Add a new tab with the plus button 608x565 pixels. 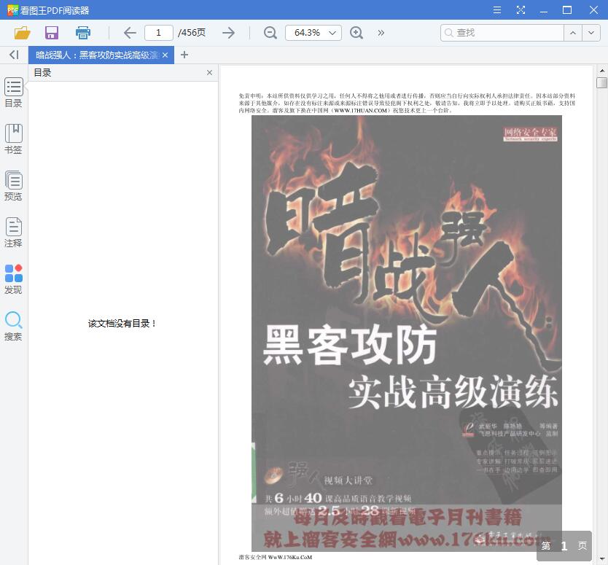tap(184, 55)
